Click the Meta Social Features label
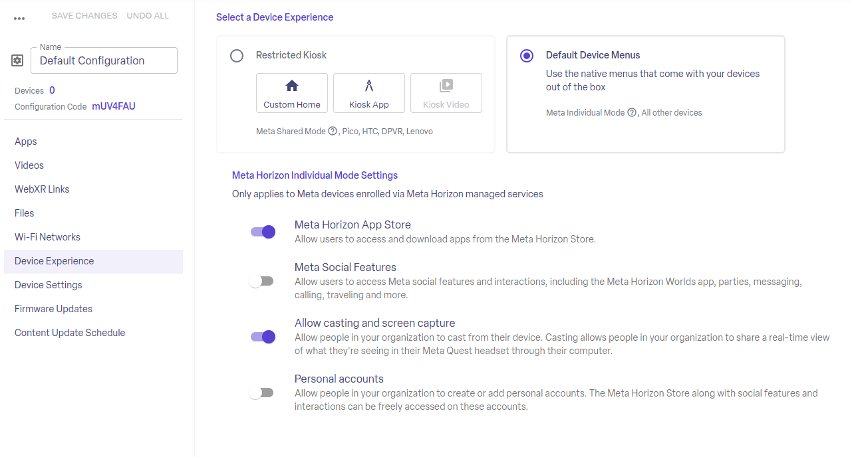This screenshot has width=852, height=457. point(345,267)
